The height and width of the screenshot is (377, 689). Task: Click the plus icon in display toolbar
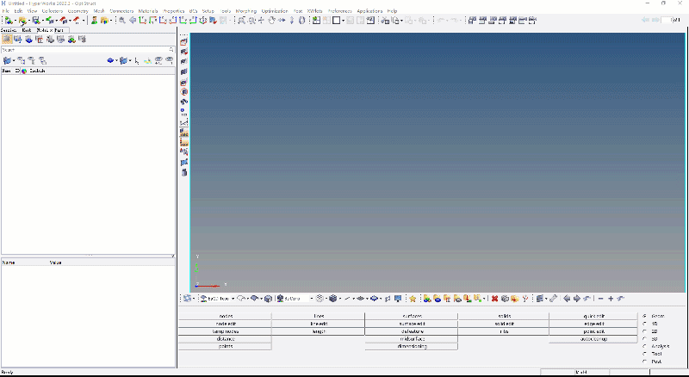pos(611,299)
